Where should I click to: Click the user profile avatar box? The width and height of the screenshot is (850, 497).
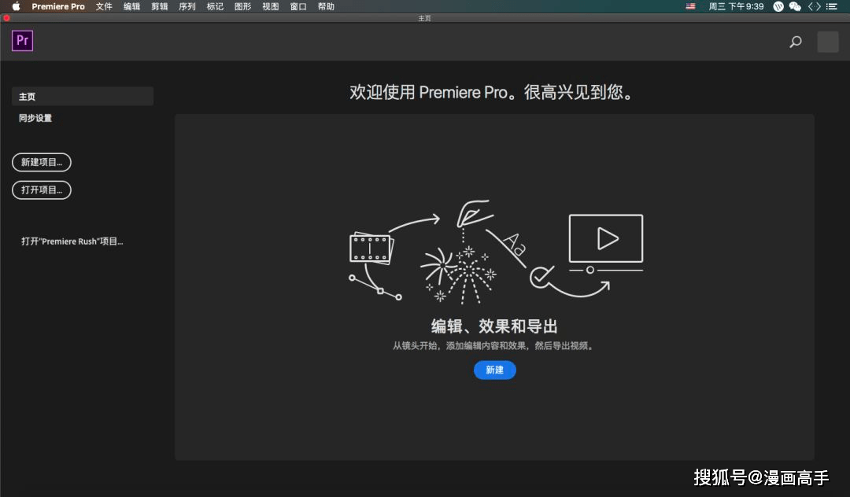(828, 42)
